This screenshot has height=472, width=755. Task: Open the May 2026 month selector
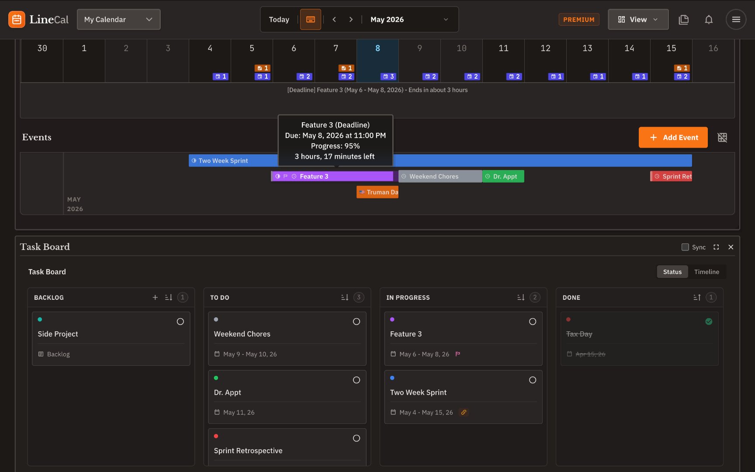tap(409, 19)
